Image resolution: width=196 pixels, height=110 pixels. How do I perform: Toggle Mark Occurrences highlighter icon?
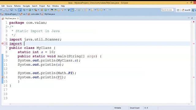point(72,10)
